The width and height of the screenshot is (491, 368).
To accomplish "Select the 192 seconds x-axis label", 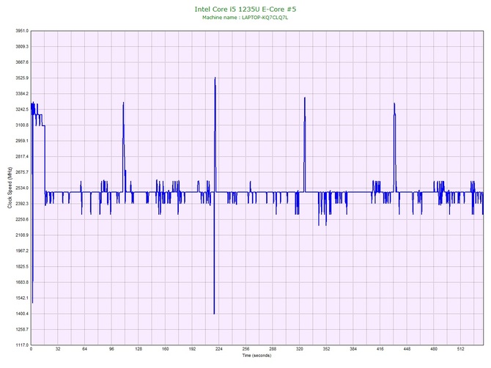I will pos(192,349).
